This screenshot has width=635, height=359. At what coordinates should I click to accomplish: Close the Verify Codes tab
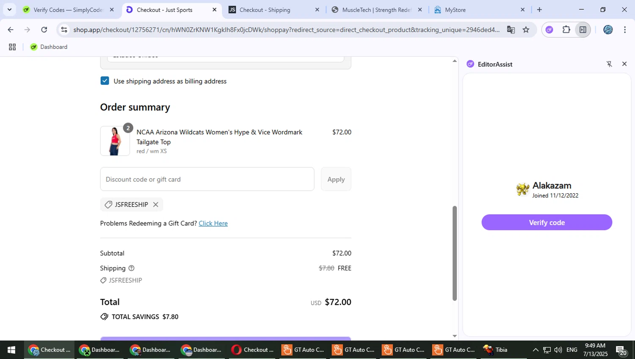pos(112,10)
